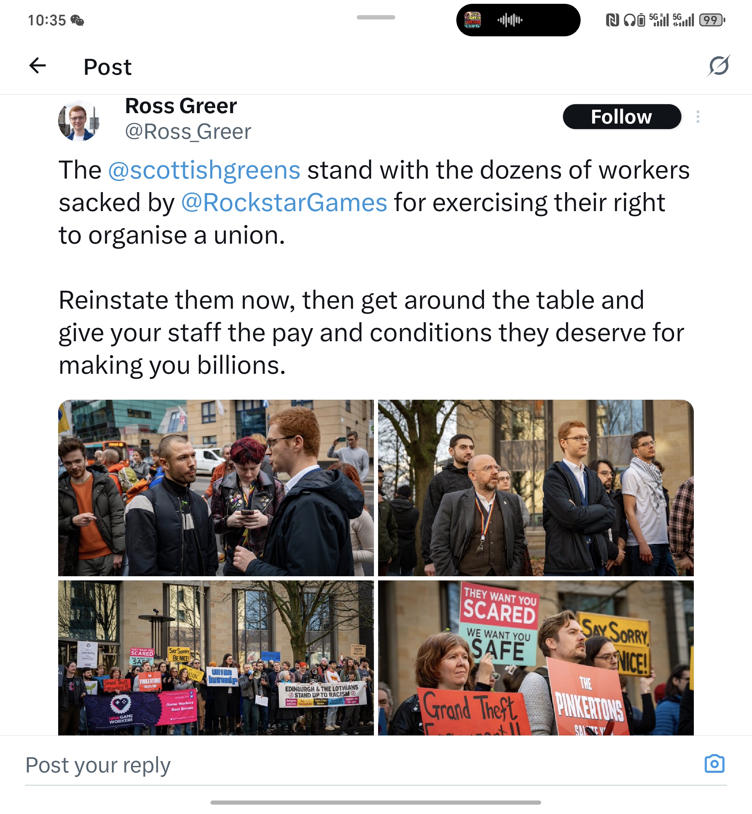Tap the WeChat notification icon
The image size is (752, 814).
coord(77,20)
